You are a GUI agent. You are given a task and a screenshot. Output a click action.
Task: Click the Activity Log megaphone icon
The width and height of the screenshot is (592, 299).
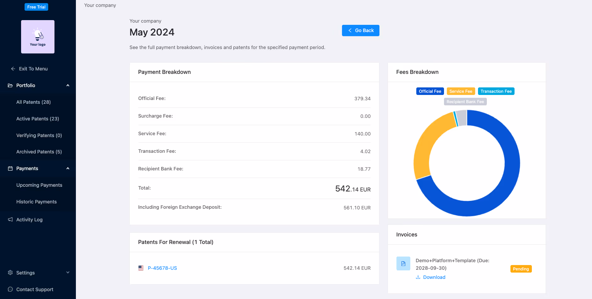(10, 219)
